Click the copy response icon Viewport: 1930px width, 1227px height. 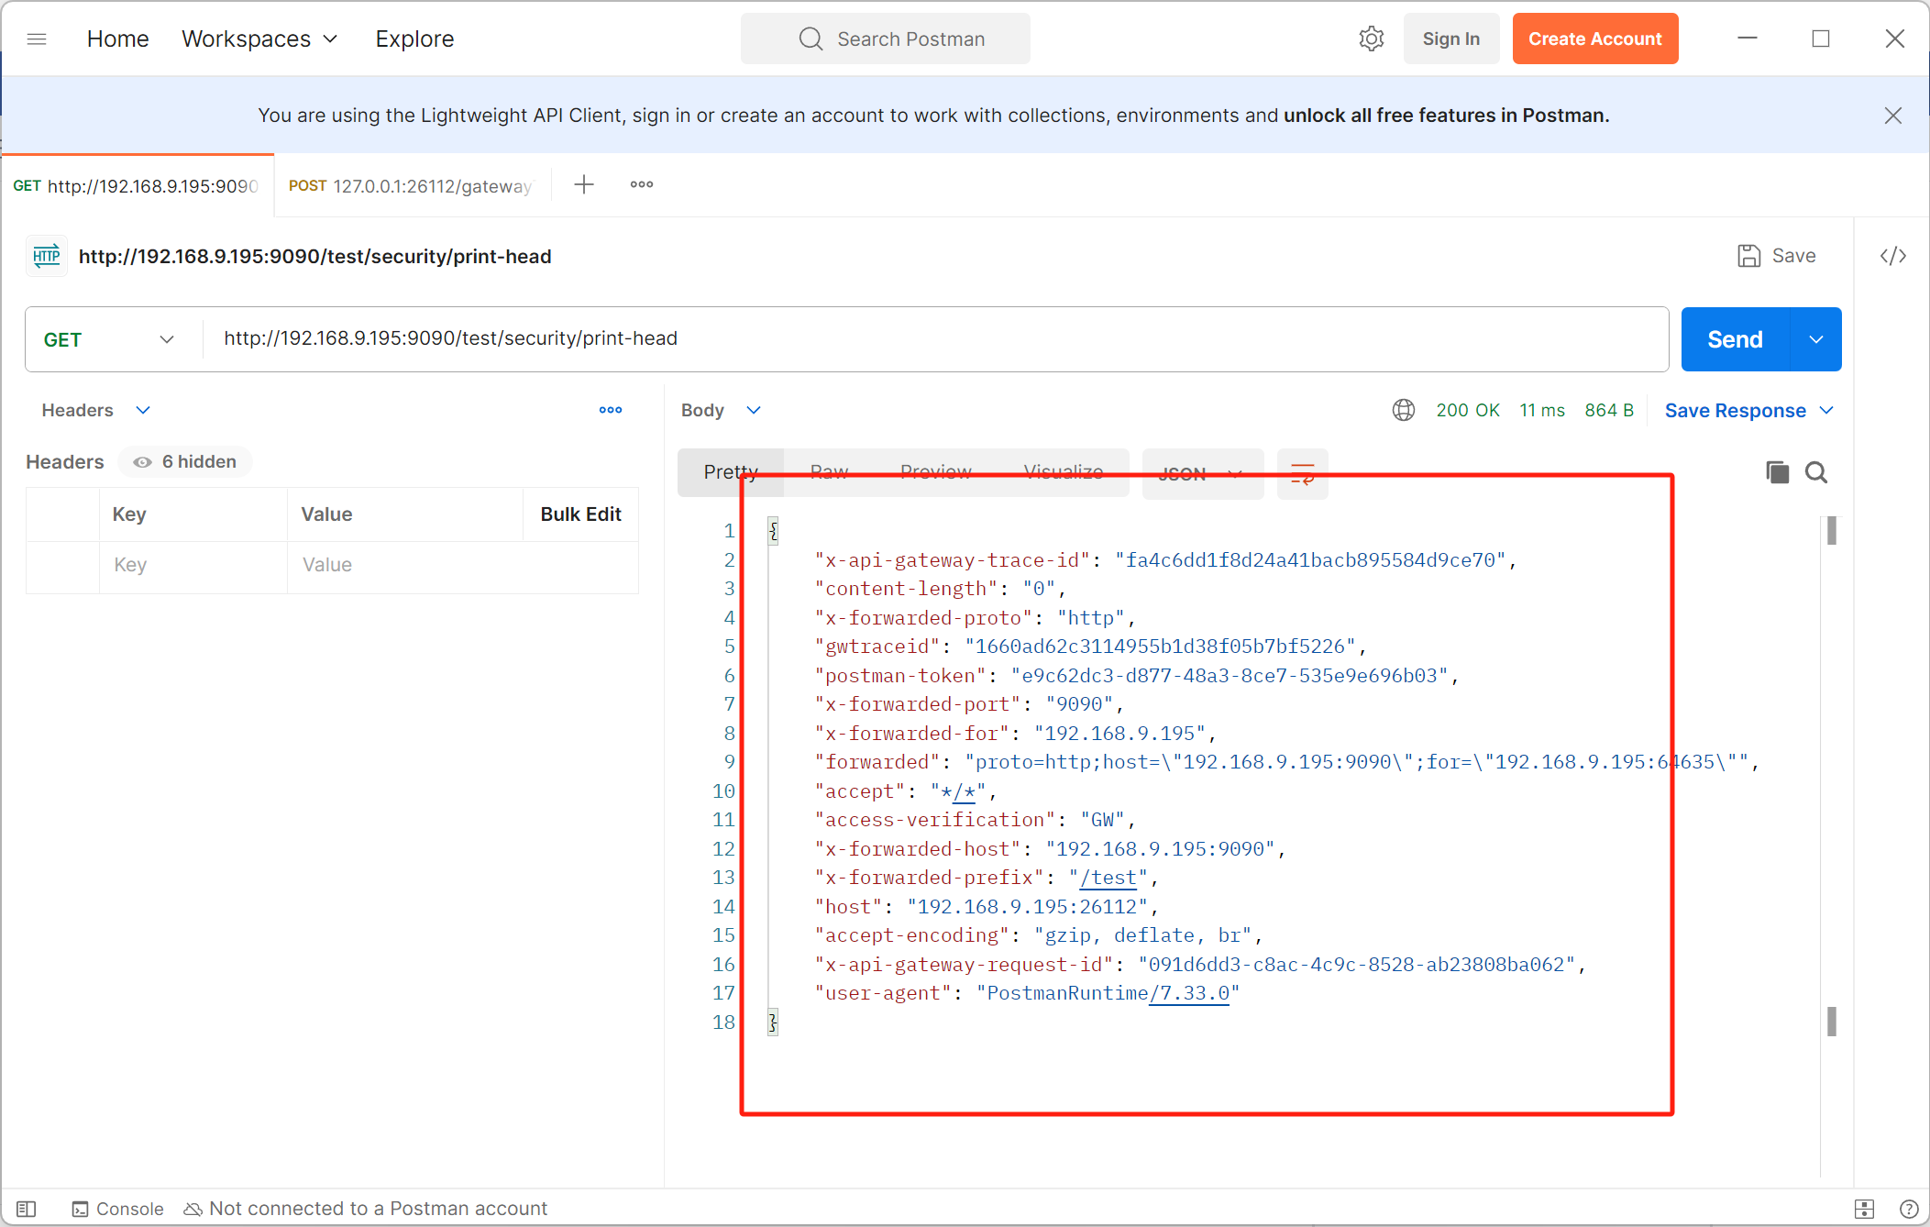click(x=1777, y=472)
